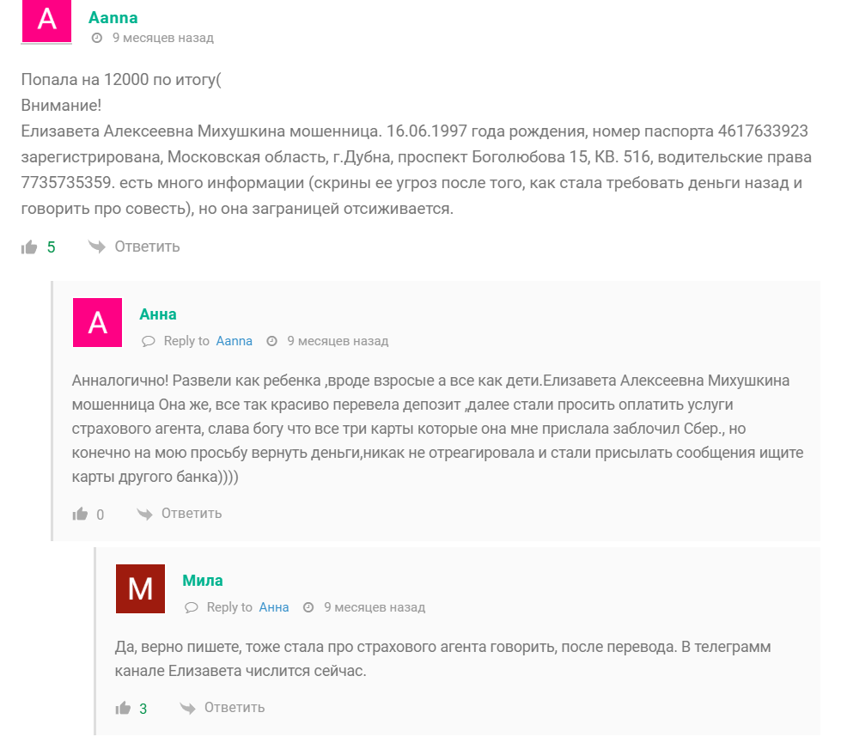The height and width of the screenshot is (737, 841).
Task: Click the like count 5 on Aanna's comment
Action: pos(52,247)
